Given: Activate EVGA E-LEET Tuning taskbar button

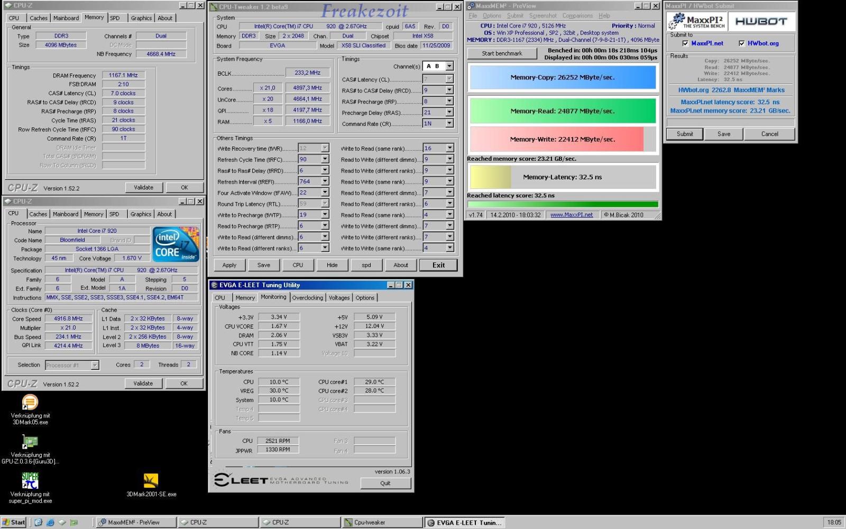Looking at the screenshot, I should coord(464,522).
